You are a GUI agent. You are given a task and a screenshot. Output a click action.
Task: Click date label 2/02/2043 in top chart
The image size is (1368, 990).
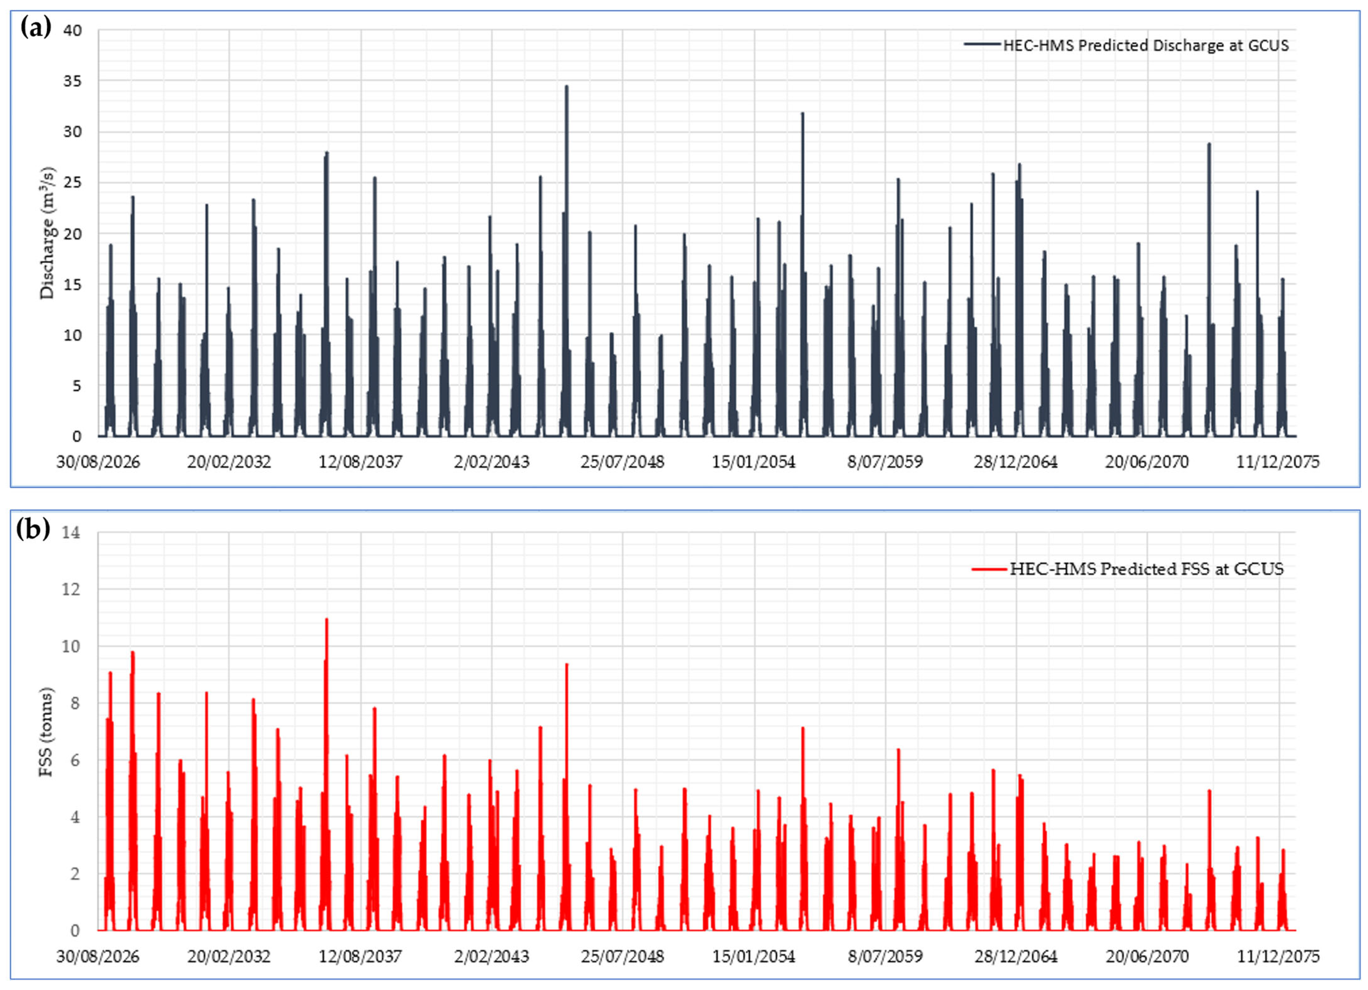(492, 462)
